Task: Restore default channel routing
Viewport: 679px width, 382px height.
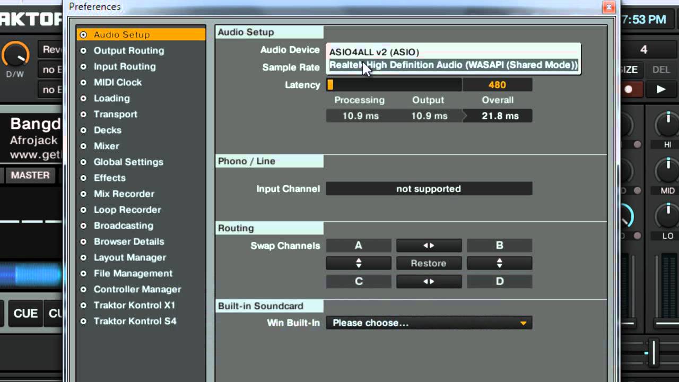Action: pyautogui.click(x=429, y=263)
